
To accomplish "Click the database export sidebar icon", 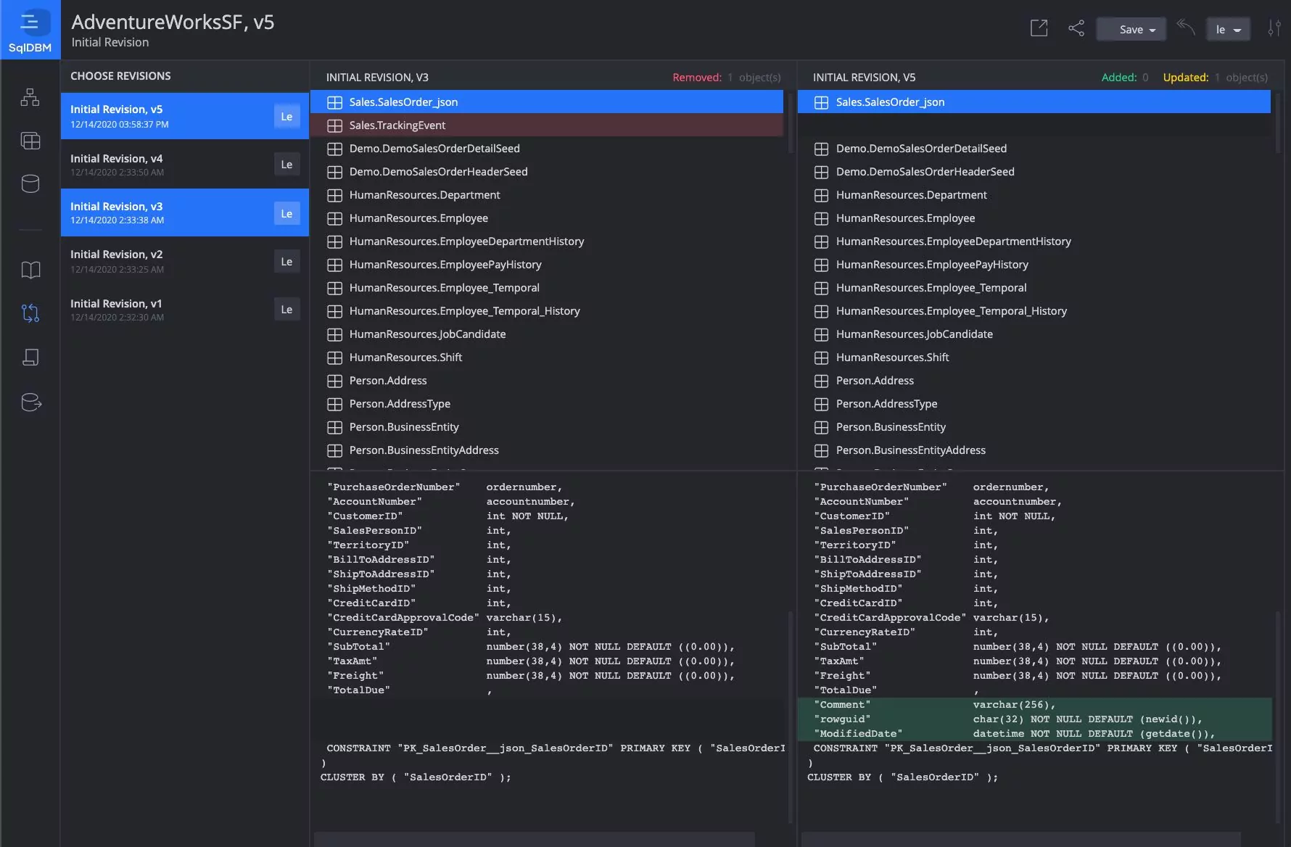I will tap(30, 402).
